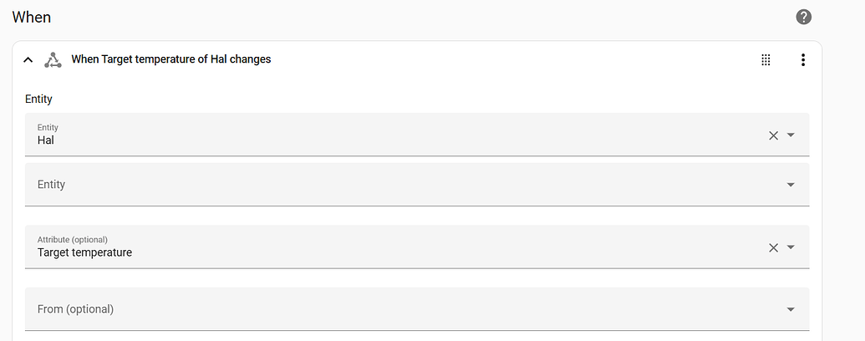
Task: Click the "Attribute (optional)" floating label
Action: 72,240
